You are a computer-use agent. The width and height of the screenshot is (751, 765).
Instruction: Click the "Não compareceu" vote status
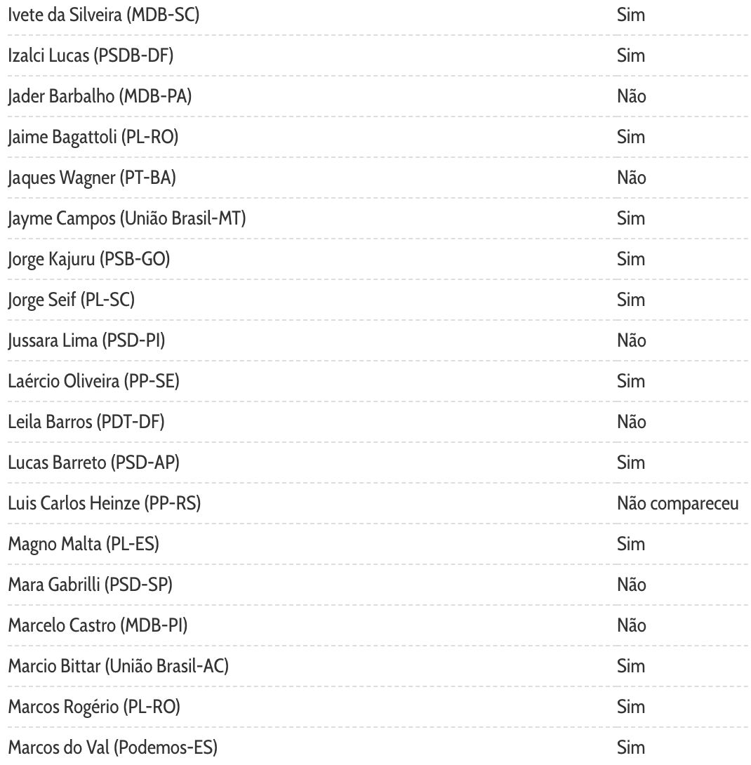(x=677, y=503)
